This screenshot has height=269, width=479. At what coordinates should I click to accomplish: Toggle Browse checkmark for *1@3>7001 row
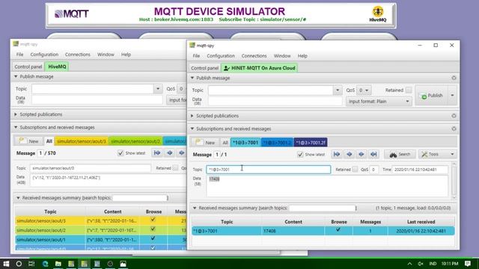[338, 230]
